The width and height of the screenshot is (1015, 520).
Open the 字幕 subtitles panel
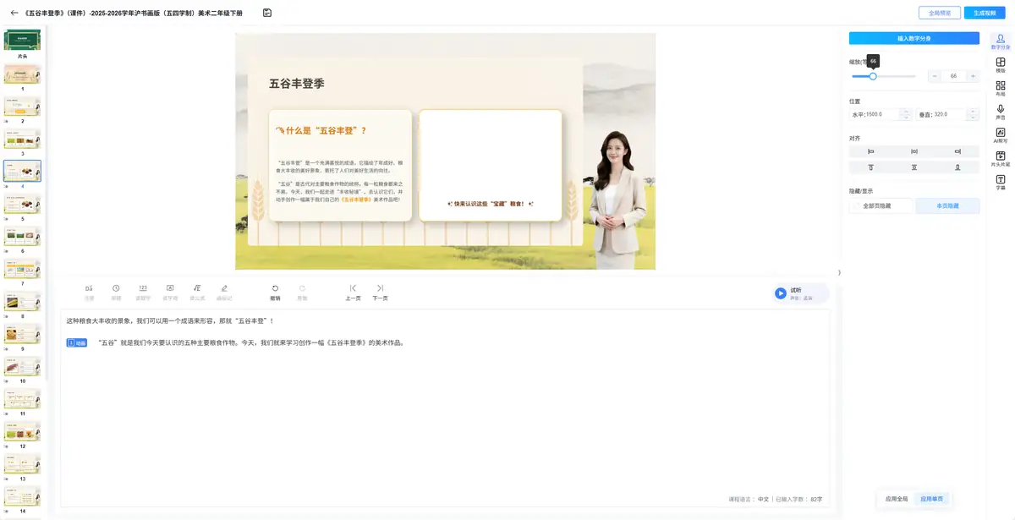coord(1001,183)
